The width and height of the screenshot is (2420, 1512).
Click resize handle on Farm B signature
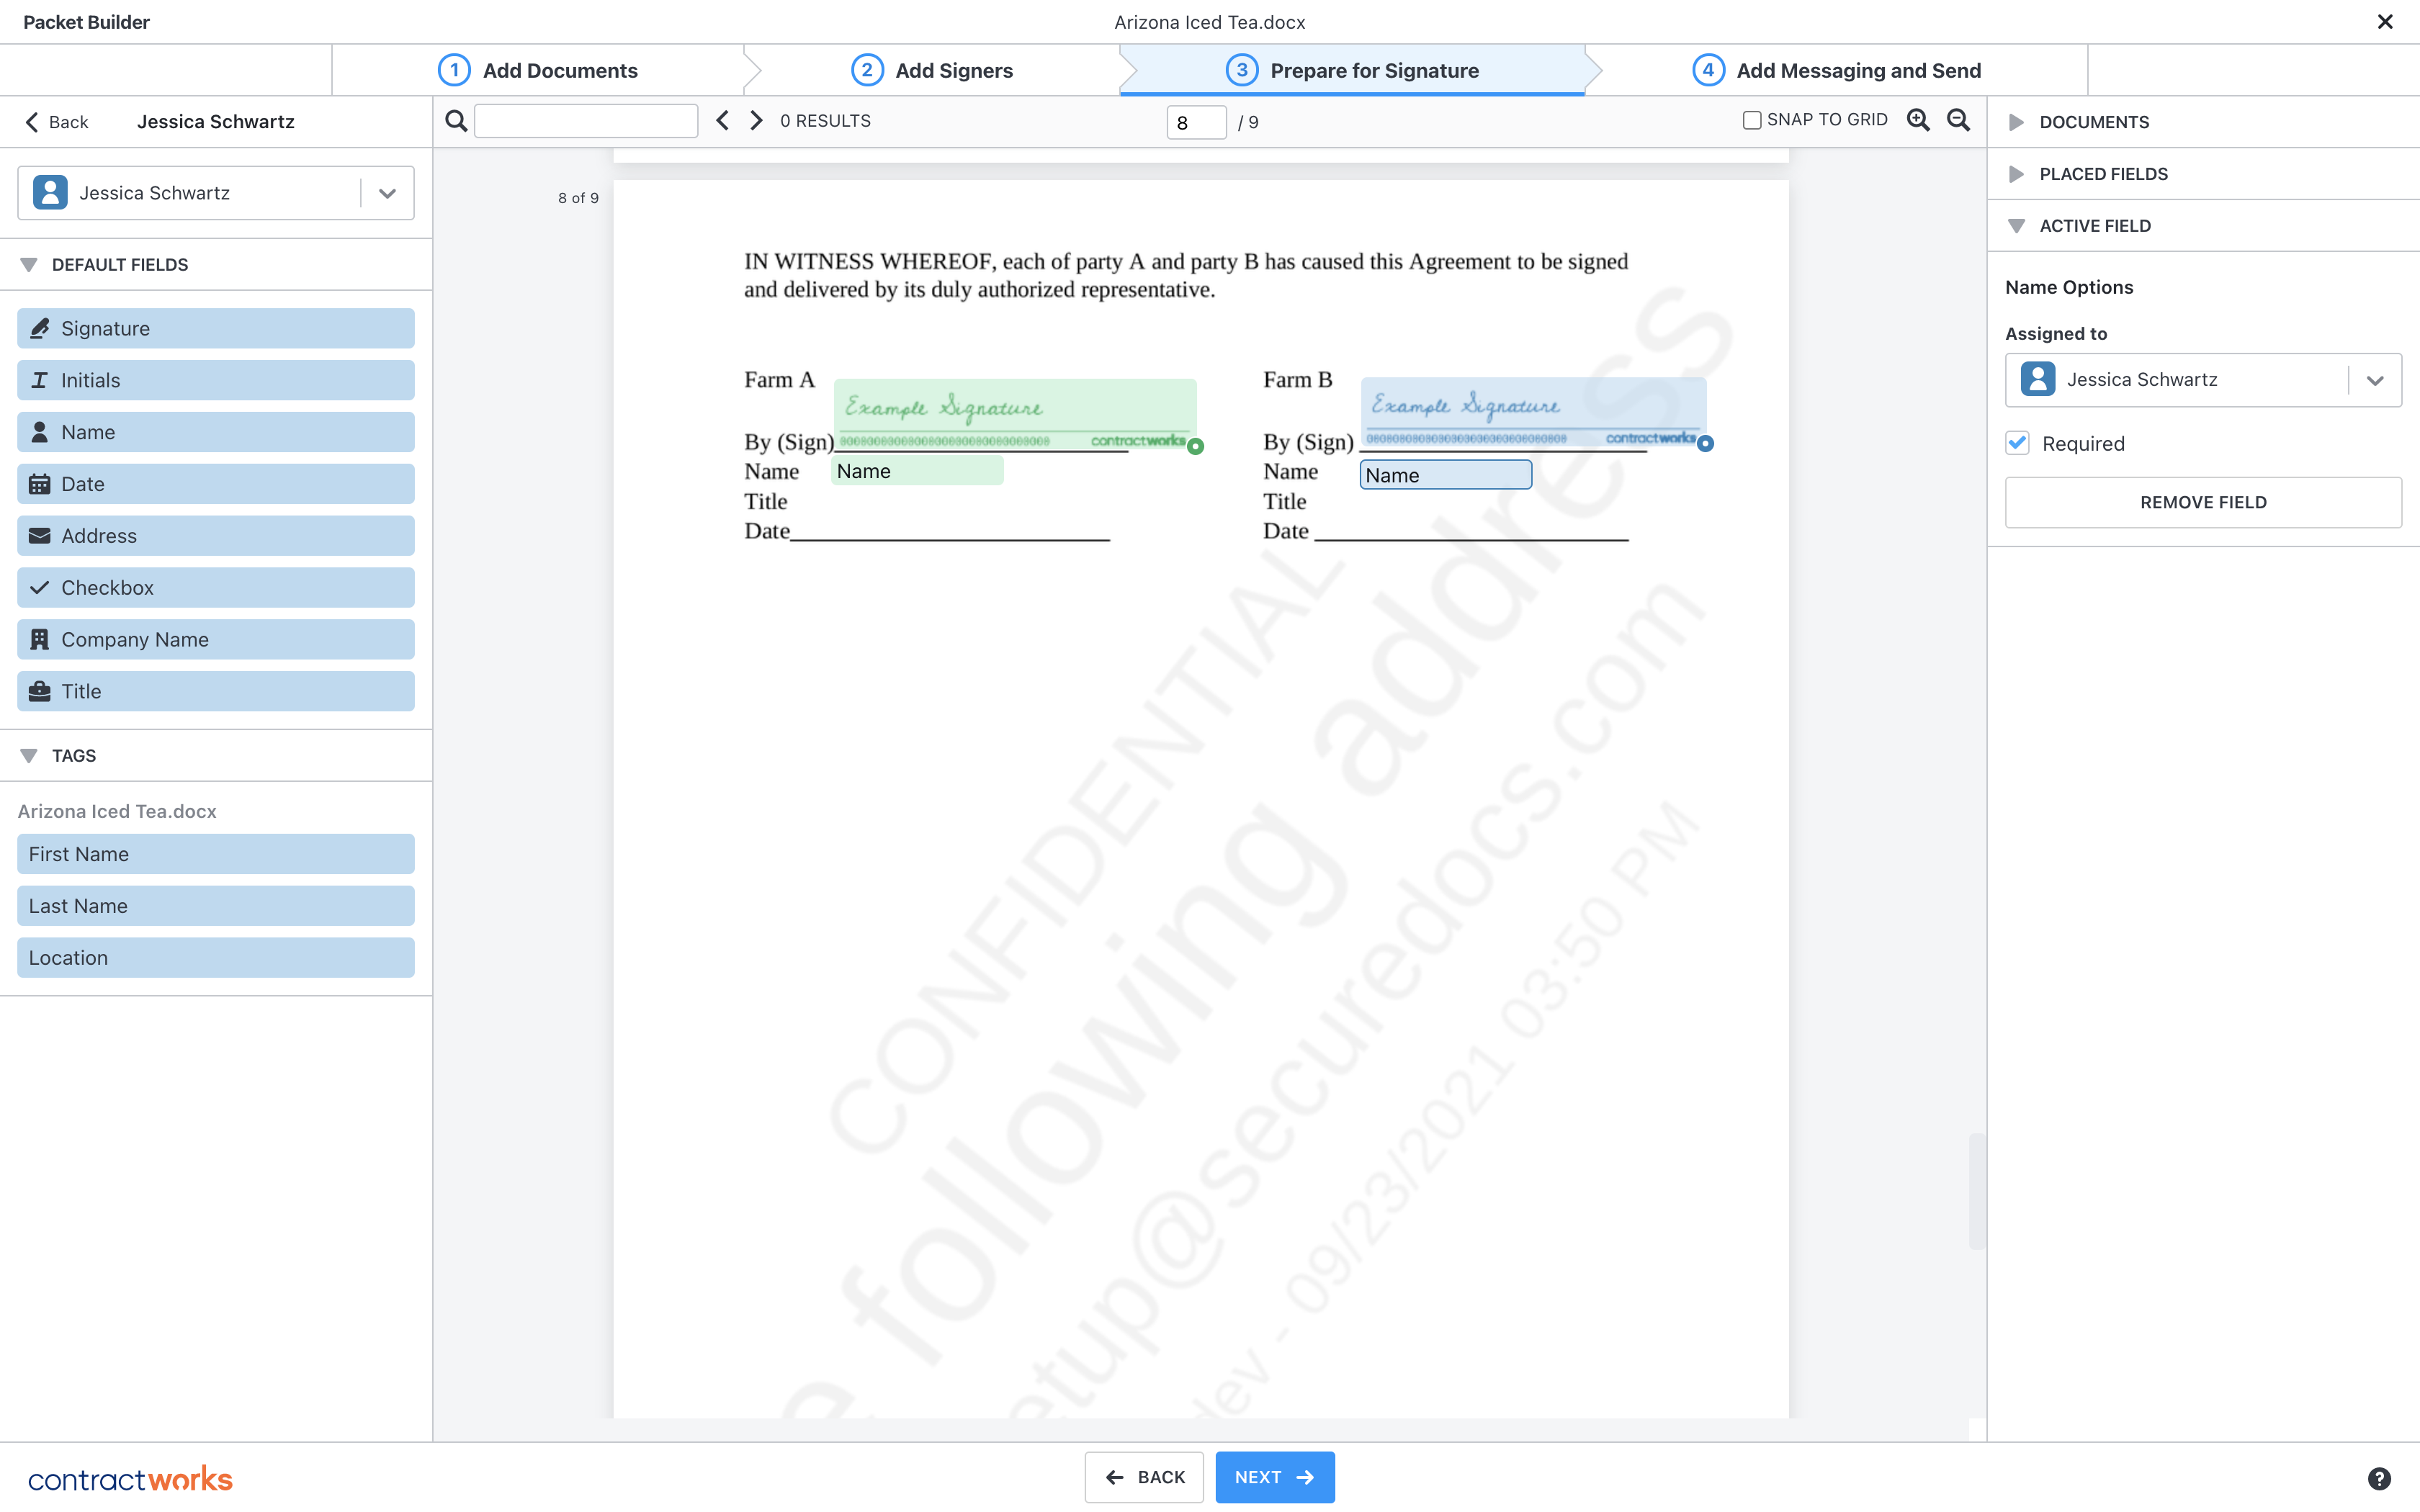1706,444
